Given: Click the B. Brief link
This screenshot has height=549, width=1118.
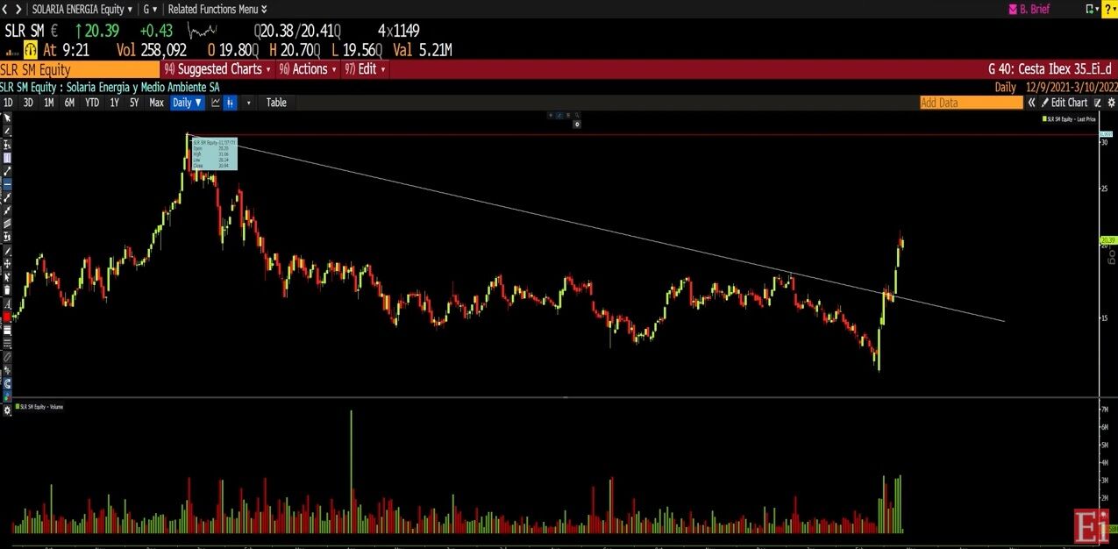Looking at the screenshot, I should [1034, 9].
